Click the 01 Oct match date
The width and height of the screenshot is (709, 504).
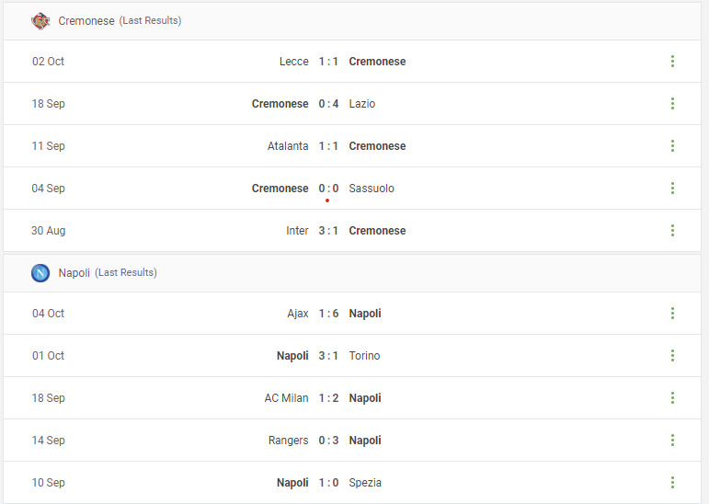click(48, 356)
